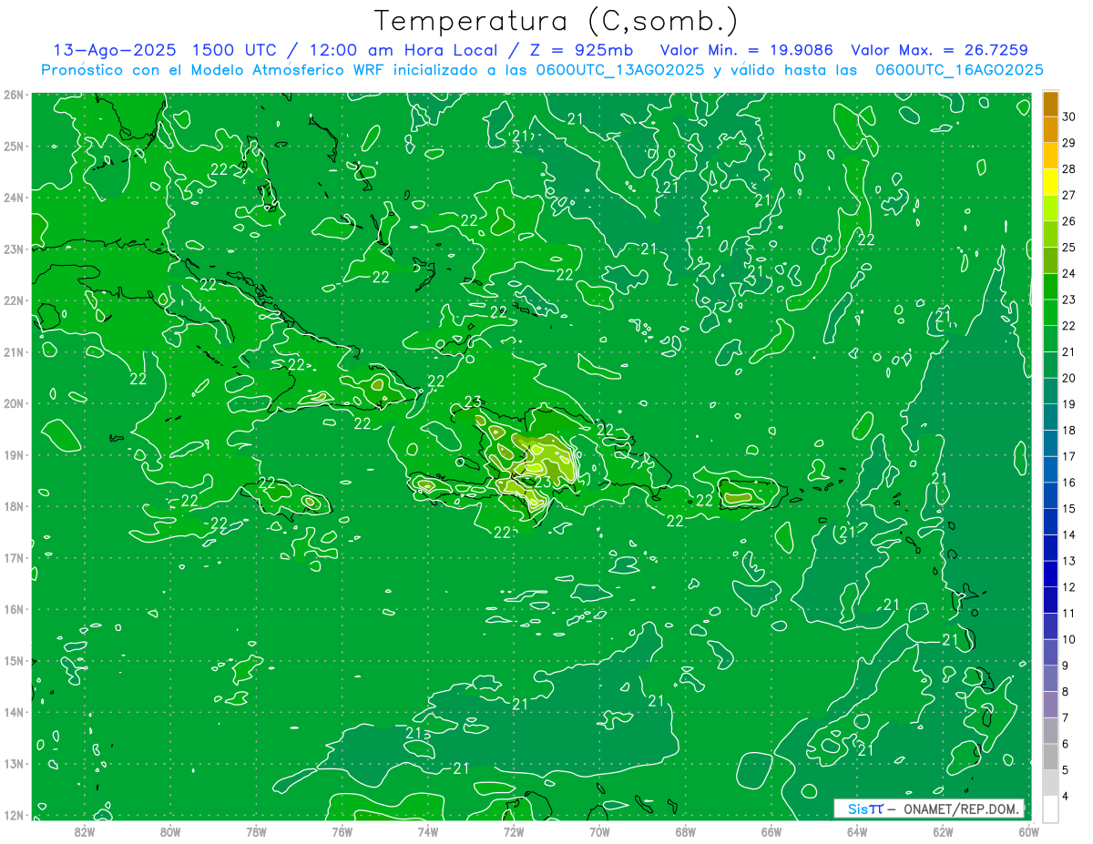The image size is (1093, 844).
Task: Click the legend value '12' on the colorbar
Action: [x=1068, y=587]
